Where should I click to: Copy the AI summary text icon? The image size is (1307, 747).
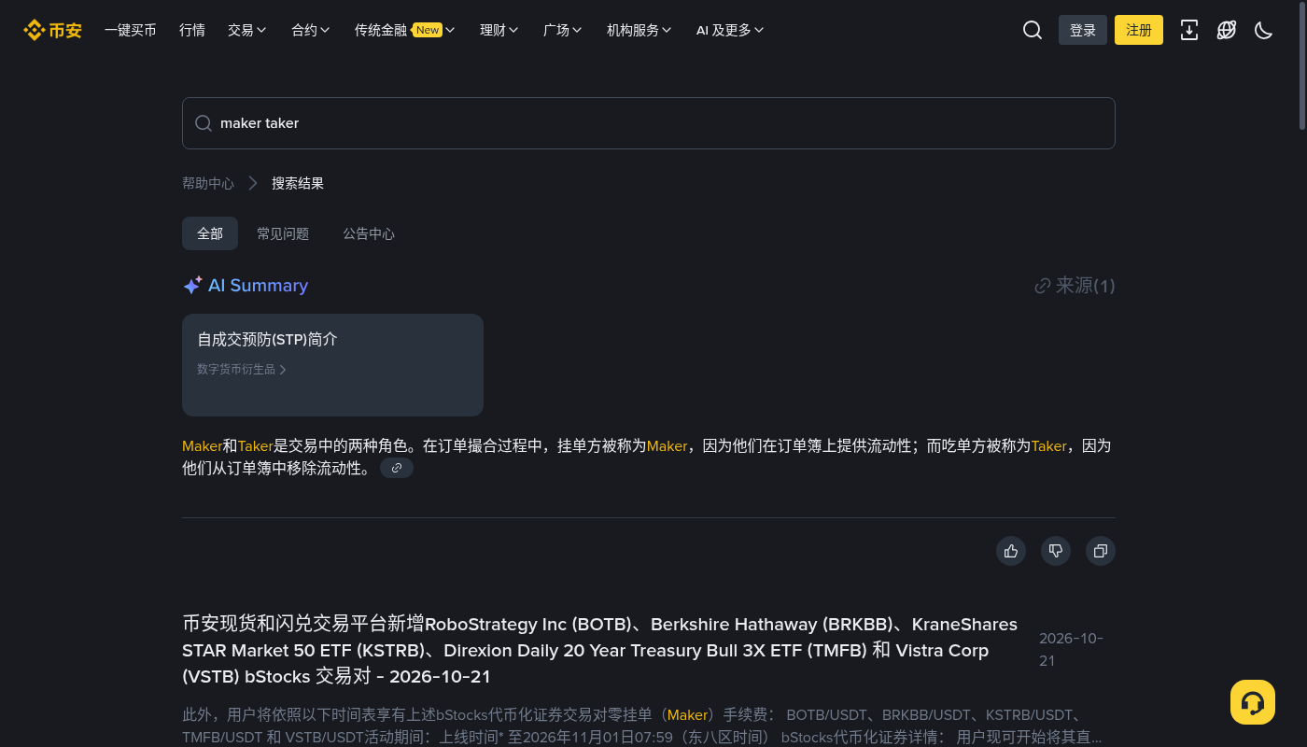click(1101, 551)
